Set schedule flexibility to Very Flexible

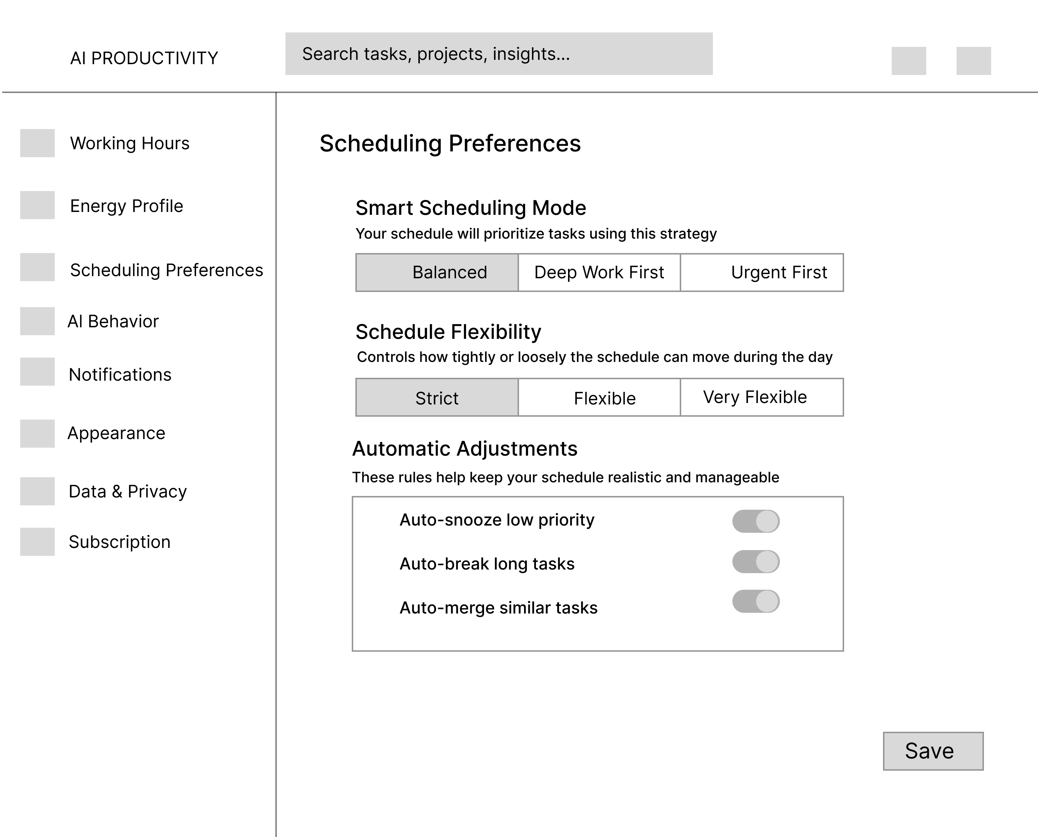(x=762, y=397)
